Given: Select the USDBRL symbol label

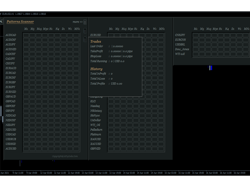Looking at the screenshot, I should (x=180, y=44).
